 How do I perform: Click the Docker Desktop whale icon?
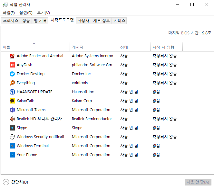(x=12, y=74)
